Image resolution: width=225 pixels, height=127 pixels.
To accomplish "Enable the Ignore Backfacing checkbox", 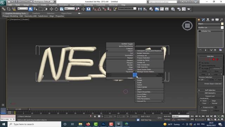I will [x=200, y=66].
